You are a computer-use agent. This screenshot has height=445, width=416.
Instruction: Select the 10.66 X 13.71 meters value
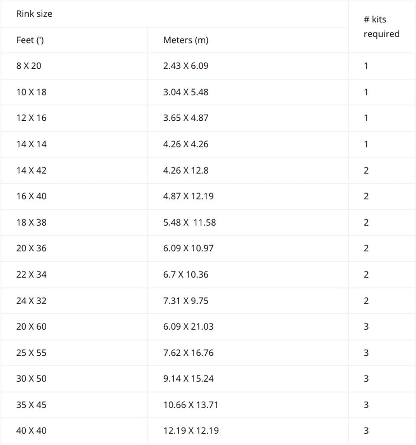point(191,405)
